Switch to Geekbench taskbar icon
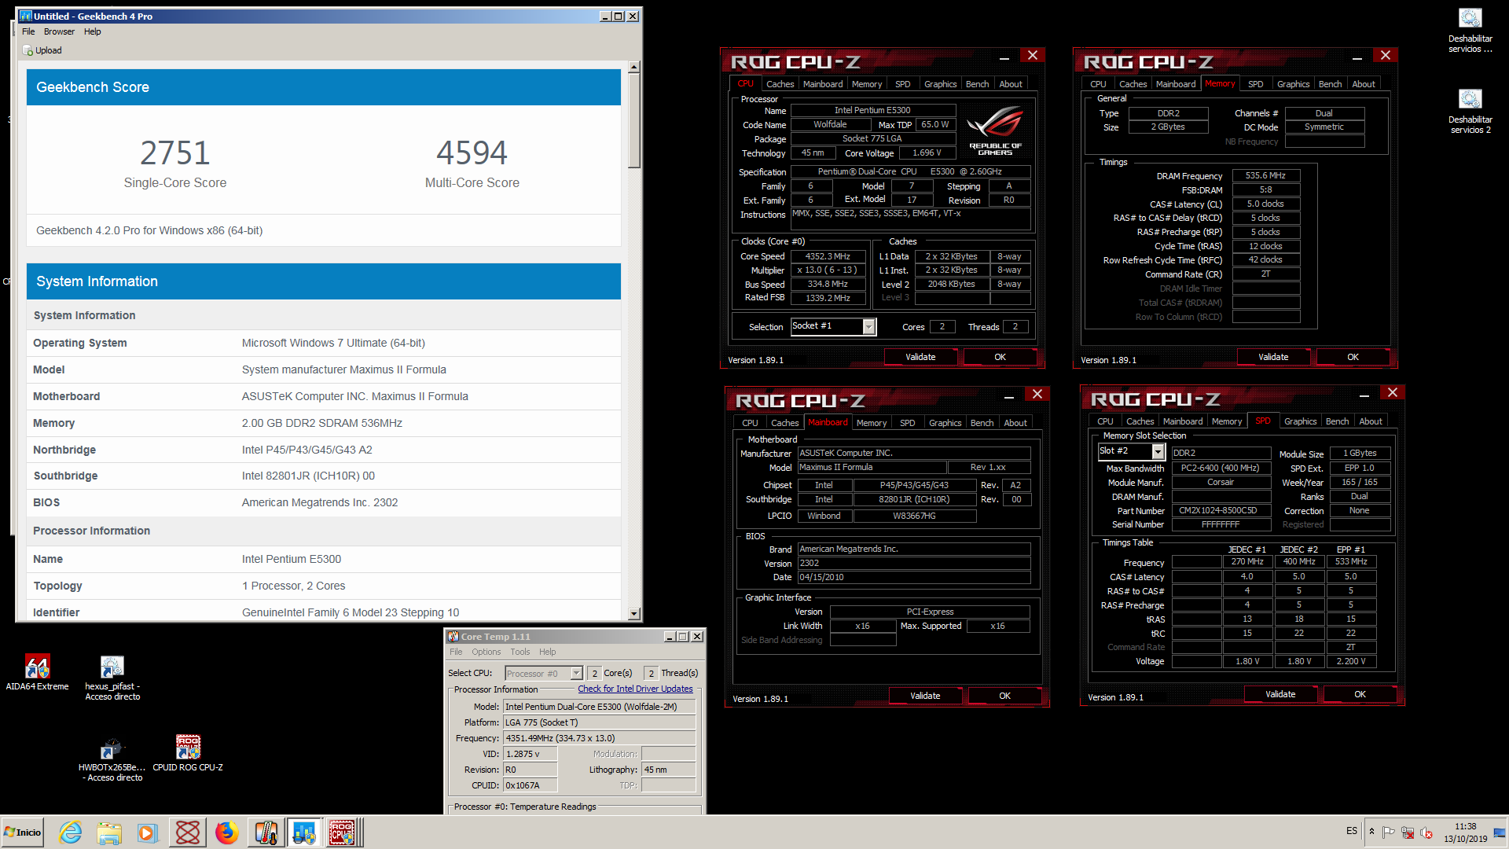Image resolution: width=1509 pixels, height=849 pixels. click(304, 832)
